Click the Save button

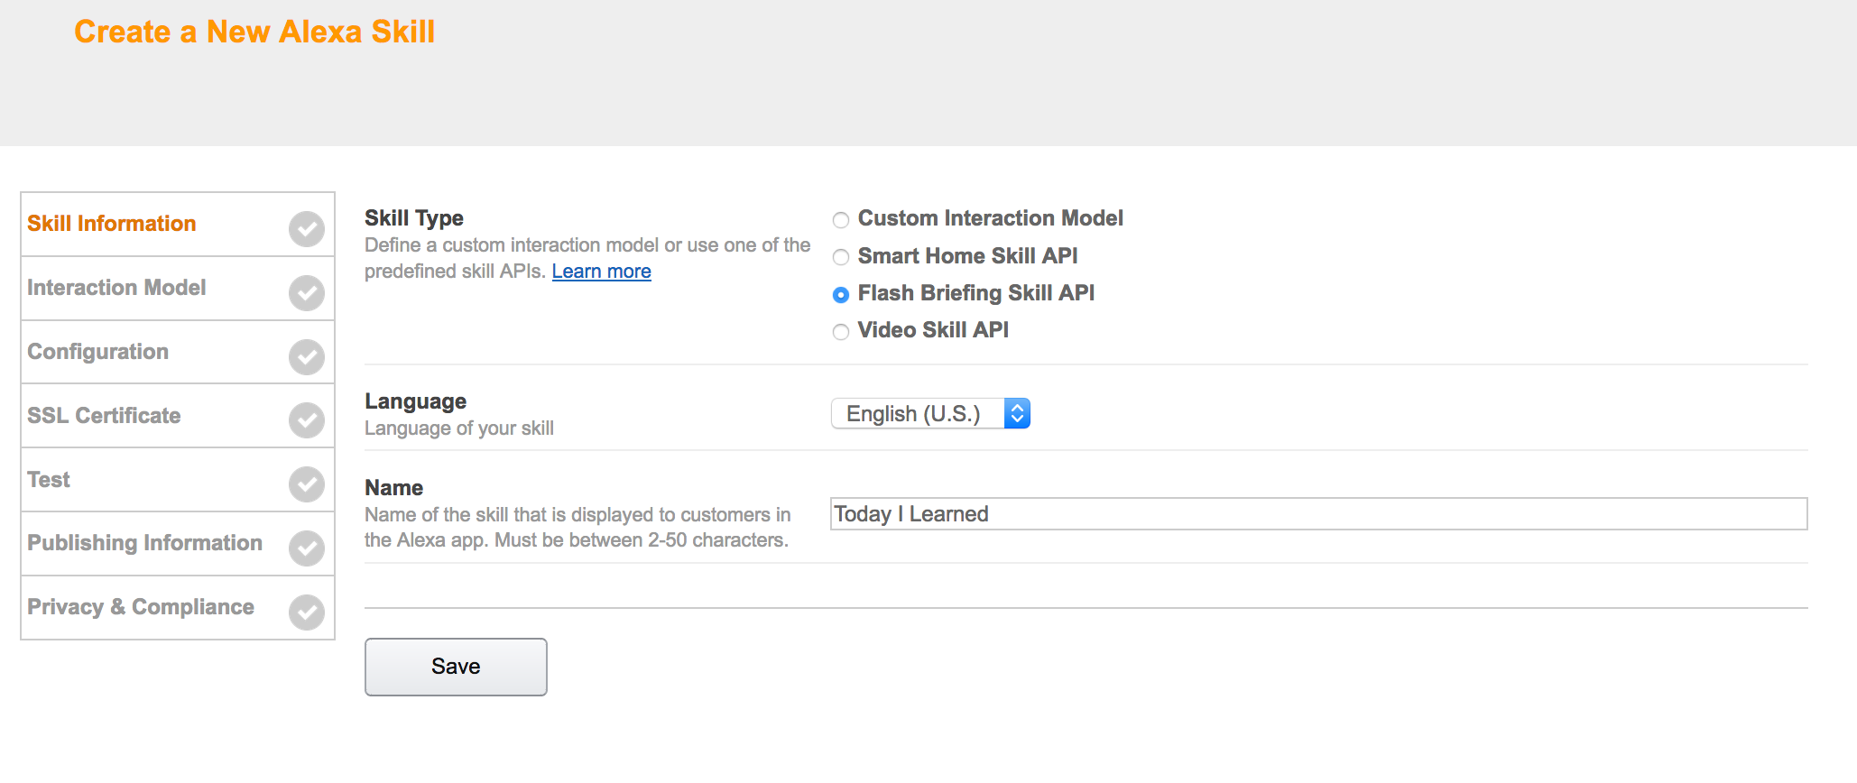[x=456, y=667]
